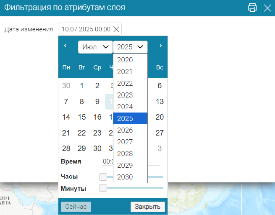275x215 pixels.
Task: Click the Часы slider handle
Action: 103,177
